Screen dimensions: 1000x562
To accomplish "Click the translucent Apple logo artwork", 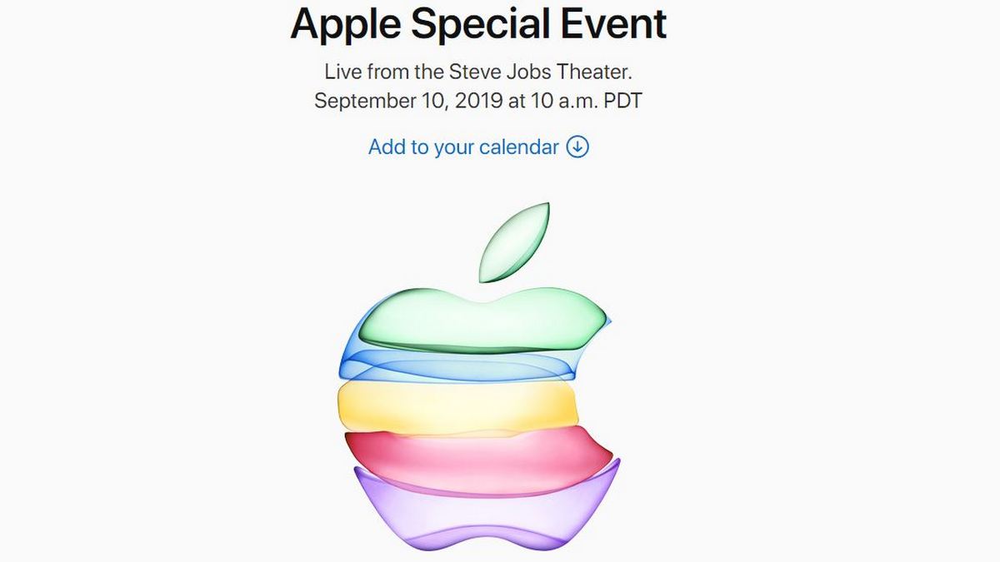I will click(483, 383).
